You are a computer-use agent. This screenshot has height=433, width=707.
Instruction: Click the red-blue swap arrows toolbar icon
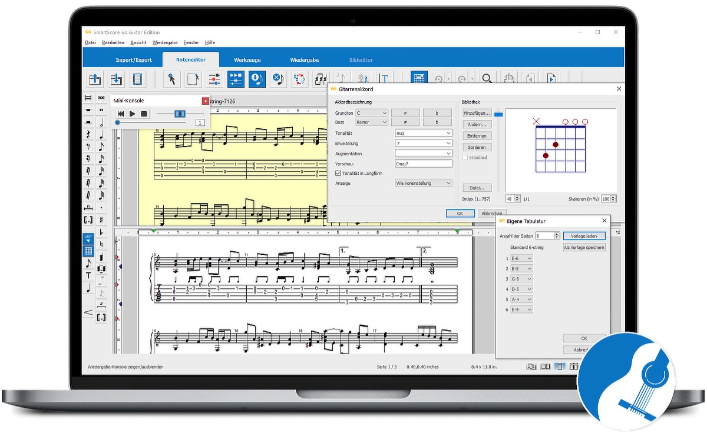pos(299,79)
